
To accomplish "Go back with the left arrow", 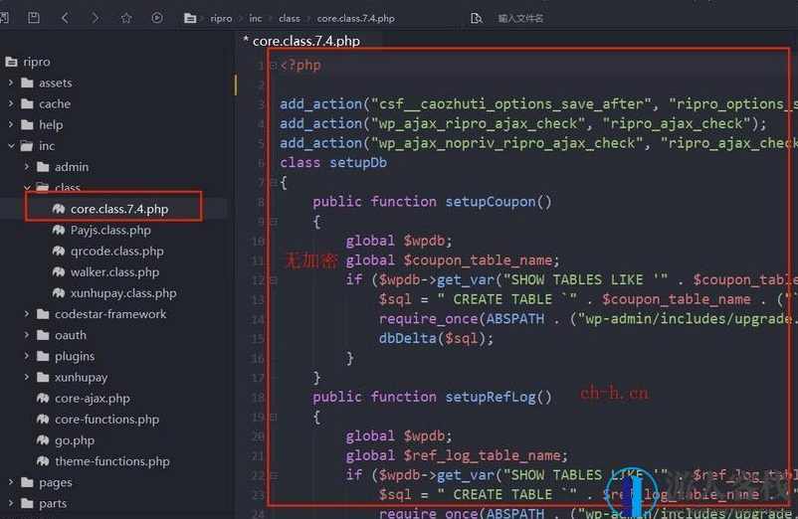I will [x=65, y=18].
